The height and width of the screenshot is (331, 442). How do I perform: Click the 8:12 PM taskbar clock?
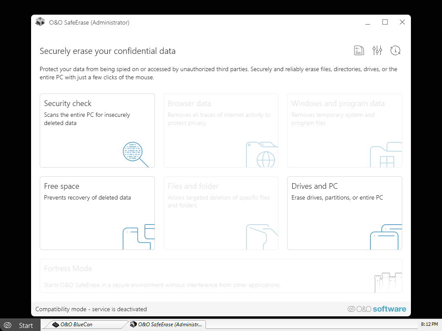[429, 324]
